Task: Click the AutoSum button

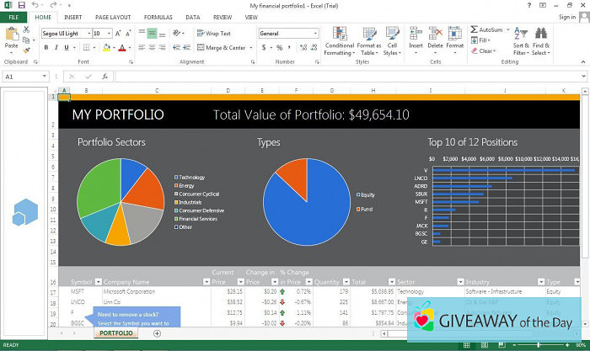Action: click(x=489, y=29)
